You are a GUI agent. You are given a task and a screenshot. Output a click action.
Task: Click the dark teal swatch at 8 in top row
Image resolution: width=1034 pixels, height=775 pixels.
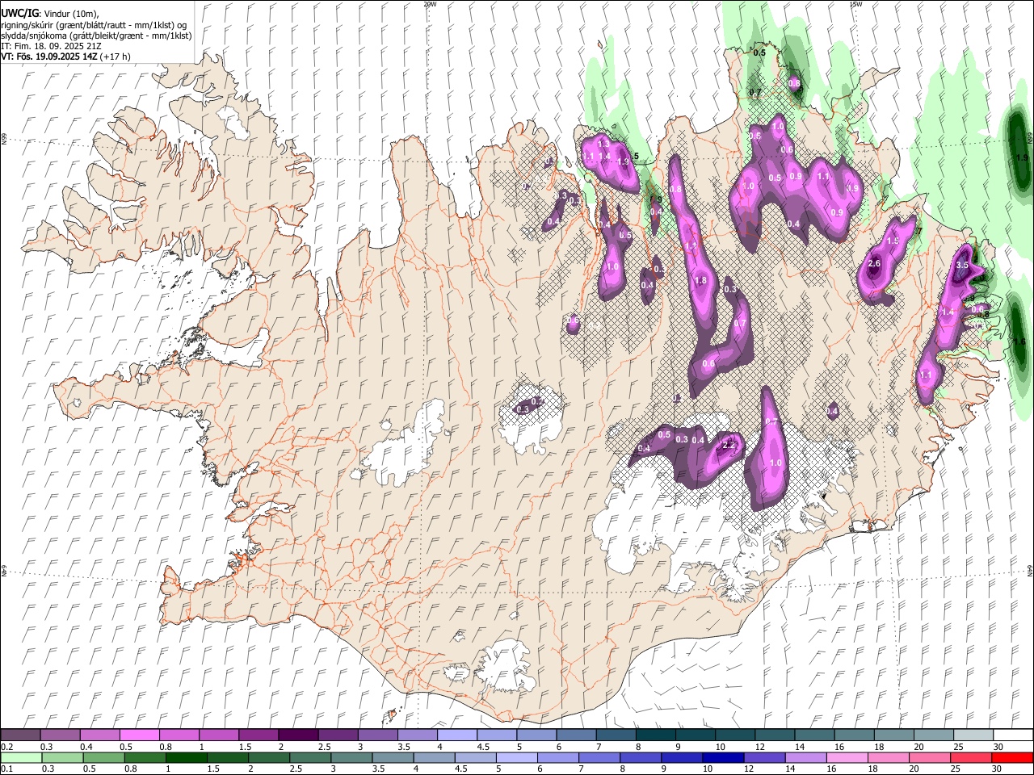656,735
